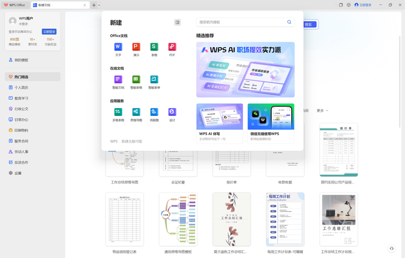
Task: Select 教育学习 category in sidebar
Action: [33, 98]
